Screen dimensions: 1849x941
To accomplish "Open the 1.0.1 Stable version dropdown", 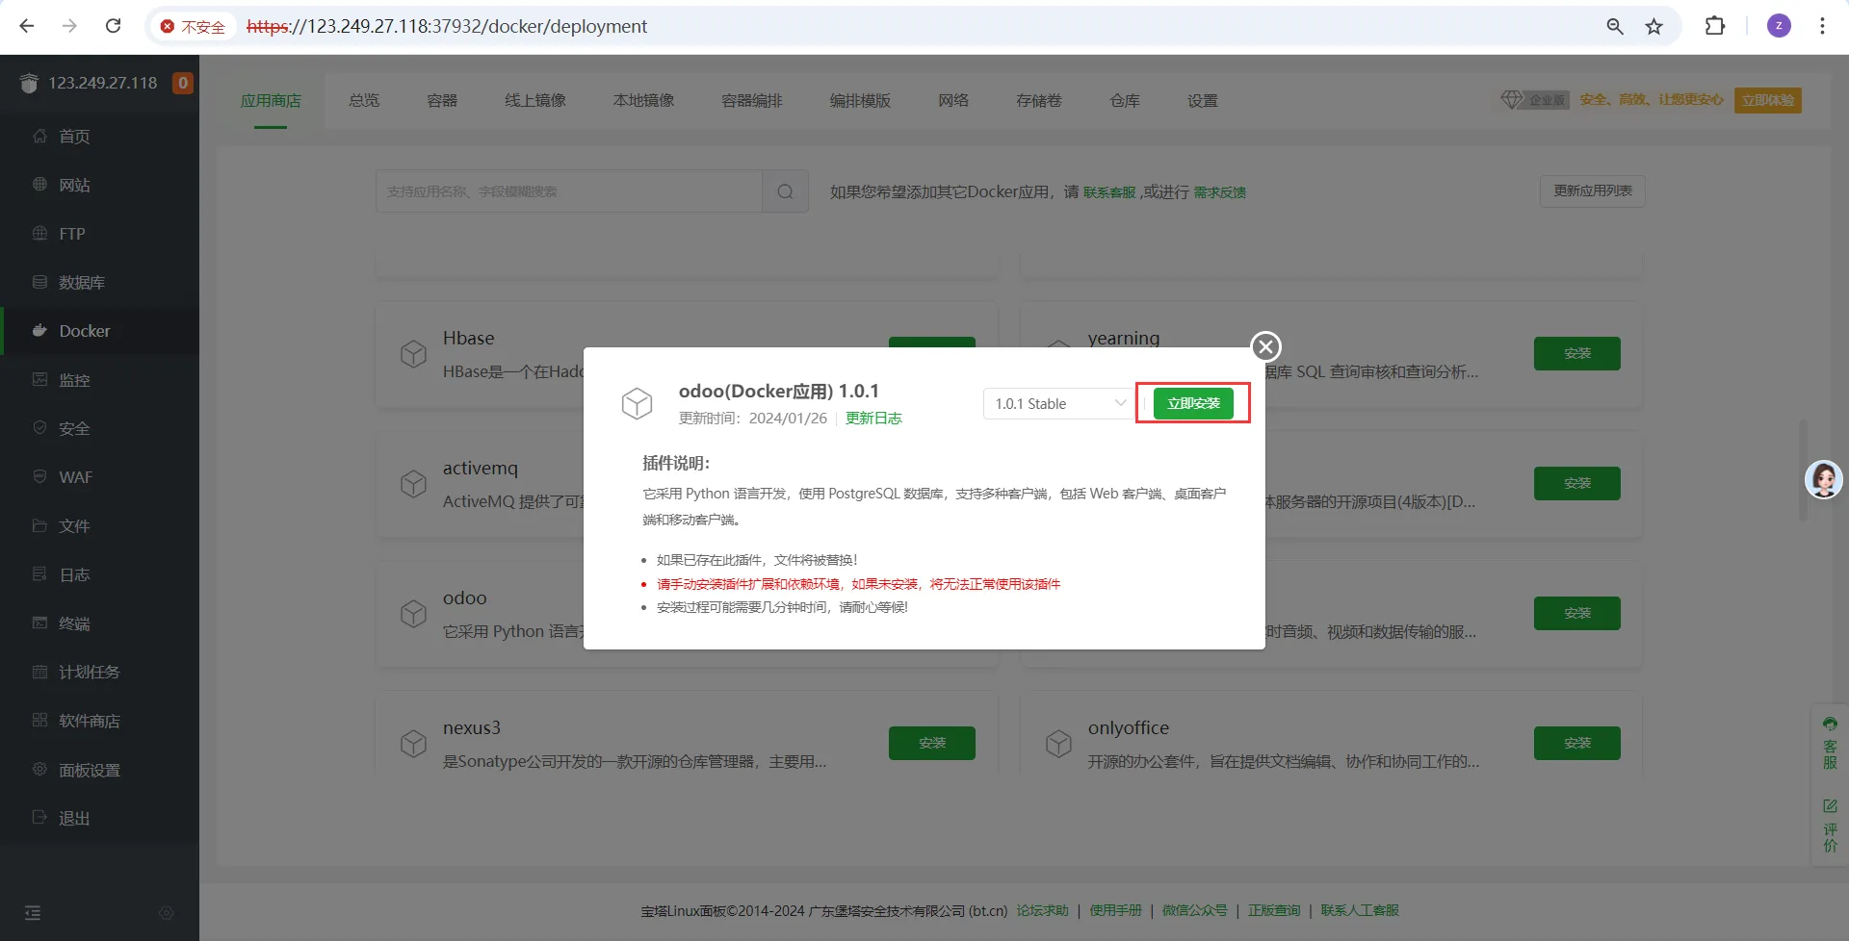I will click(x=1057, y=404).
